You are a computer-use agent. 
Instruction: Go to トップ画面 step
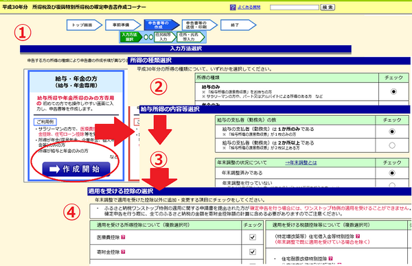coord(84,25)
